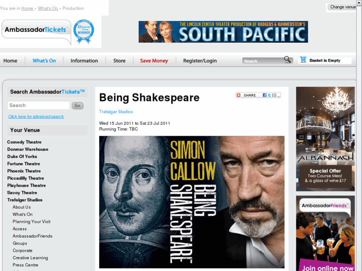Click the vertical page scrollbar
Image resolution: width=362 pixels, height=271 pixels.
pyautogui.click(x=359, y=135)
